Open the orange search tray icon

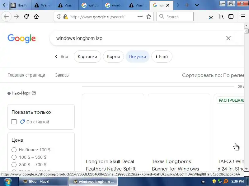pos(226,181)
